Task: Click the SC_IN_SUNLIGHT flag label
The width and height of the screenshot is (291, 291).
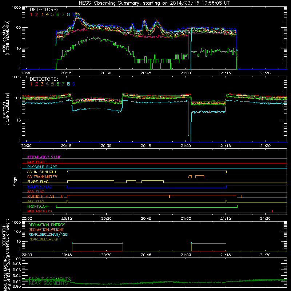Action: (x=42, y=172)
